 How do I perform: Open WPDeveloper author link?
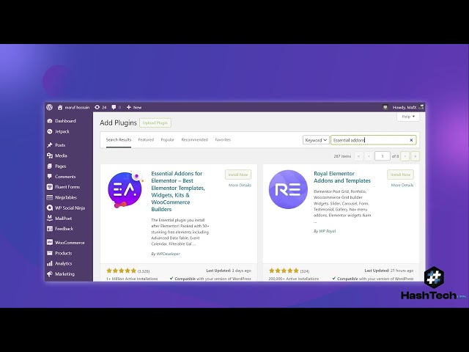click(168, 254)
